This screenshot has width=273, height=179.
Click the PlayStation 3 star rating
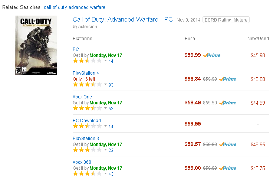tap(87, 150)
